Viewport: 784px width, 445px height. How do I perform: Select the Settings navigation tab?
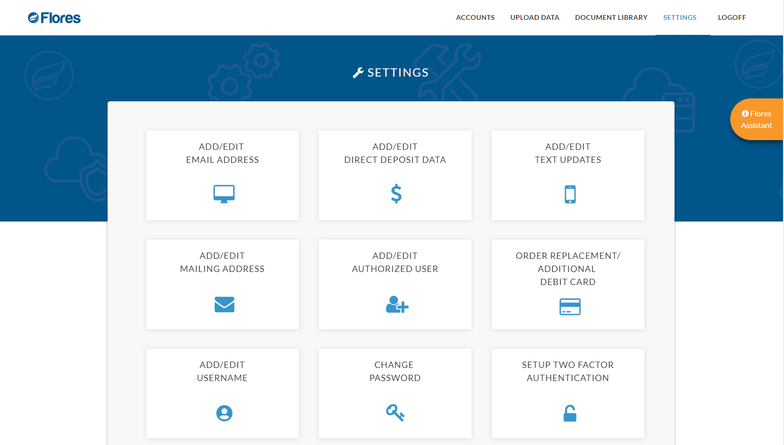point(679,17)
